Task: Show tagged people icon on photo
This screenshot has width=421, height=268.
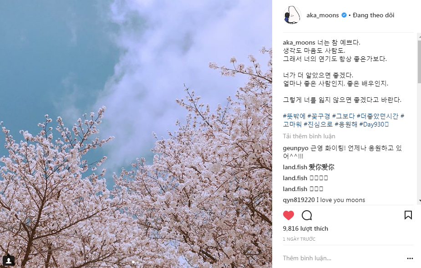Action: coord(9,260)
